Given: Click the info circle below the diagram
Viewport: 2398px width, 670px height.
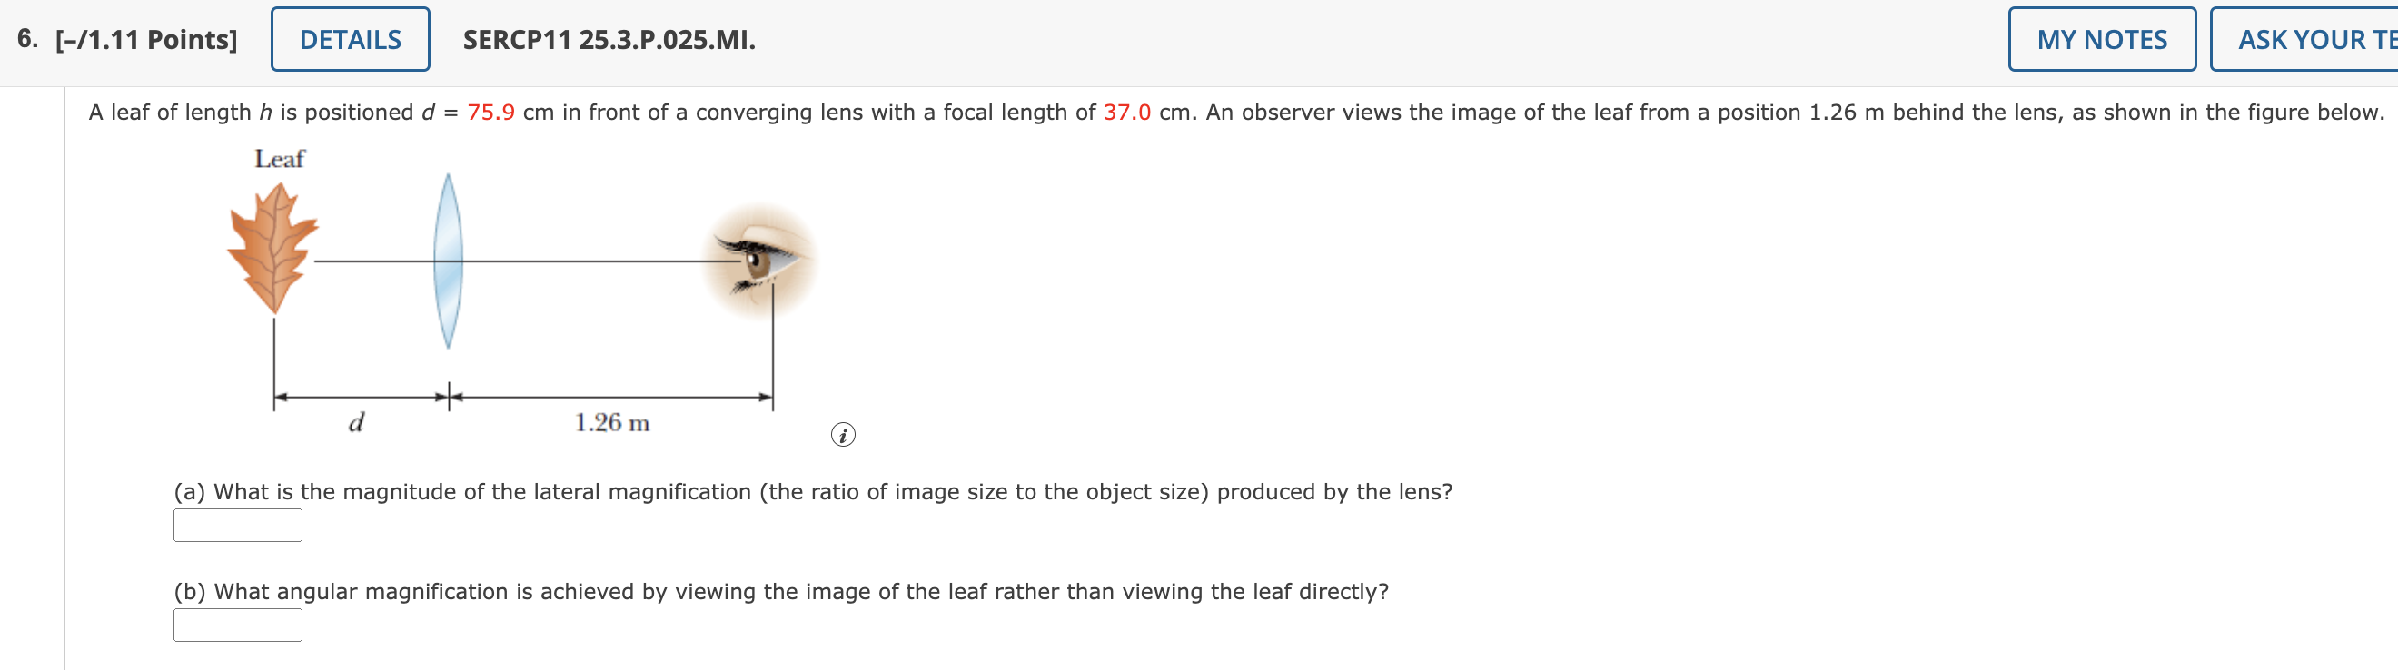Looking at the screenshot, I should coord(844,434).
